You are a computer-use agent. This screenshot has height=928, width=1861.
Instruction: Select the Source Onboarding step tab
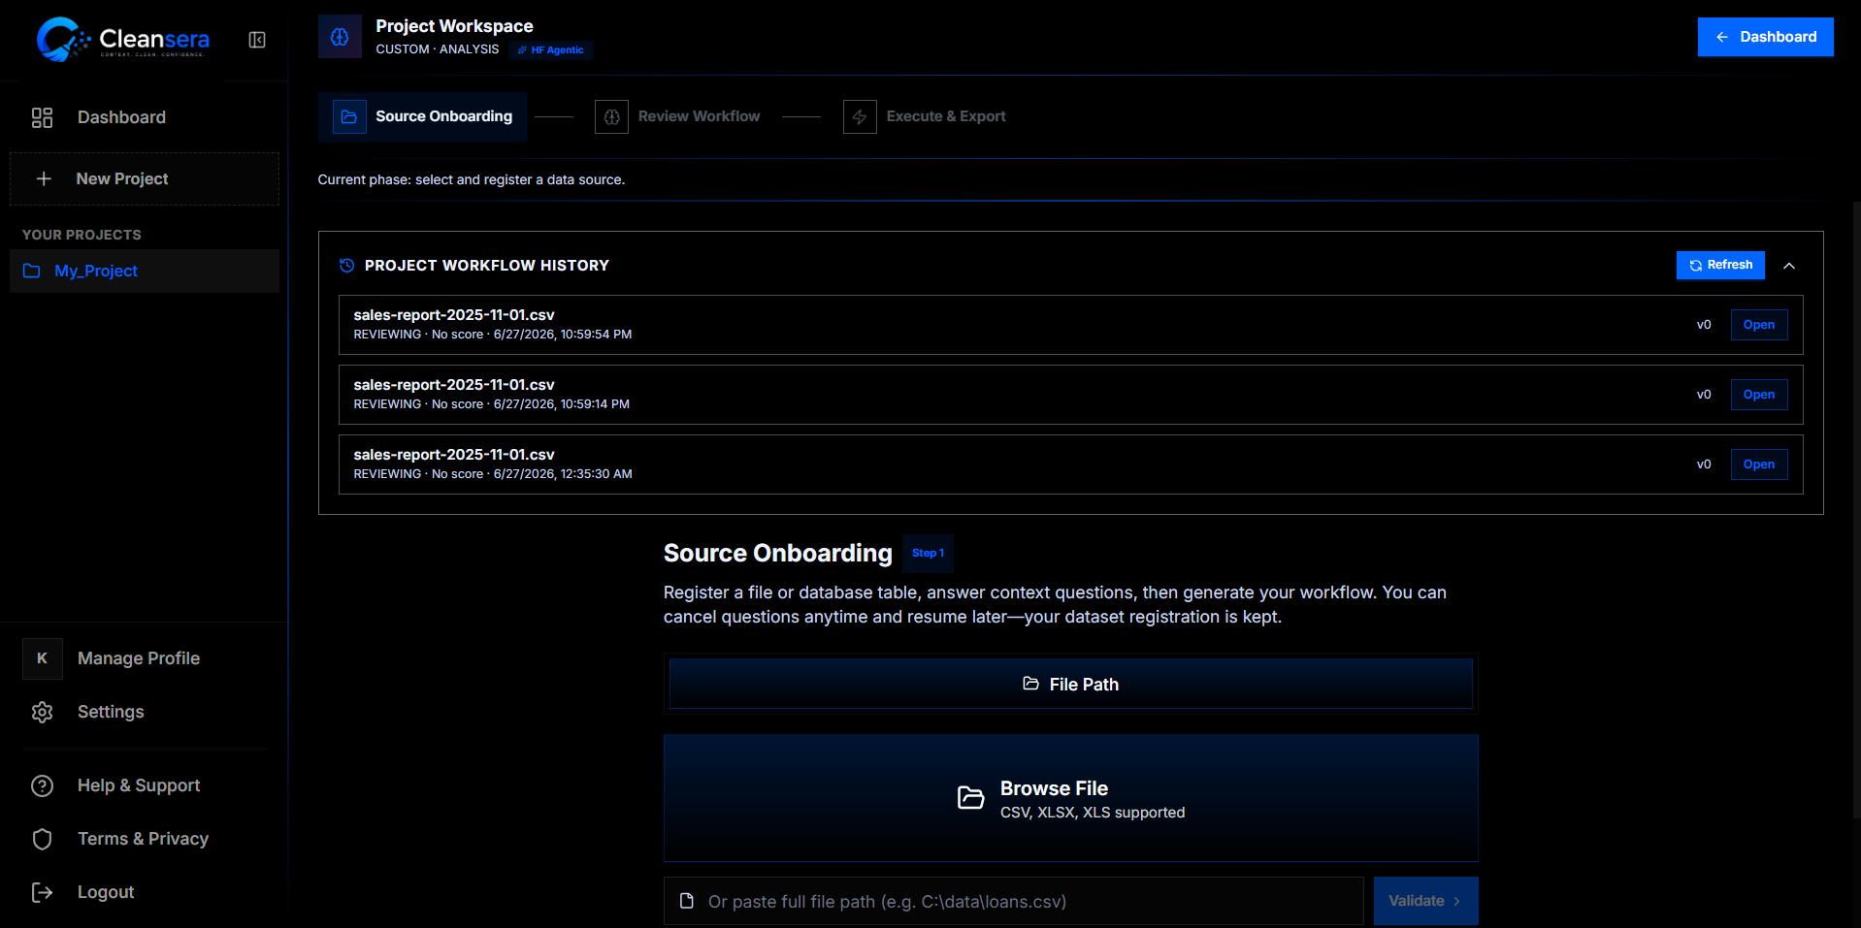point(423,116)
